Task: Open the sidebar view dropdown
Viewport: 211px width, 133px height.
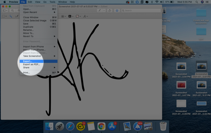Action: click(x=5, y=11)
